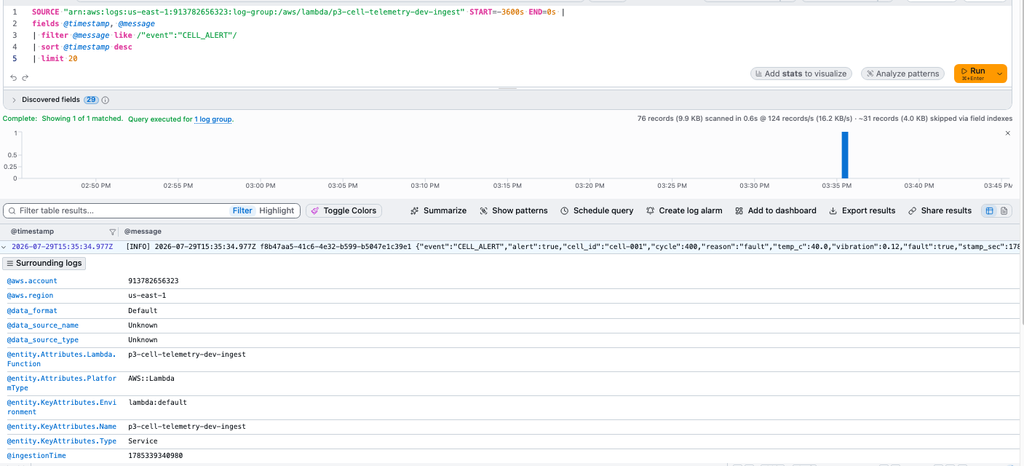
Task: Open the Run button dropdown arrow
Action: coord(1000,74)
